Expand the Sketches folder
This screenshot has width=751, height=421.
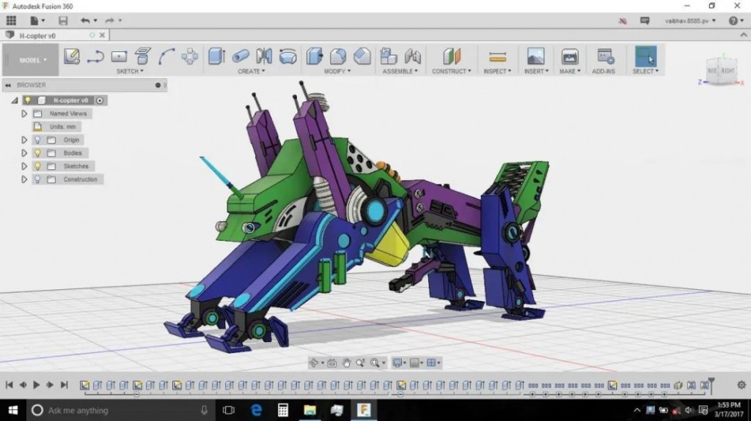click(x=24, y=166)
